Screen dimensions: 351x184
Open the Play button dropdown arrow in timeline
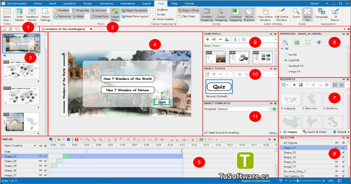64,139
